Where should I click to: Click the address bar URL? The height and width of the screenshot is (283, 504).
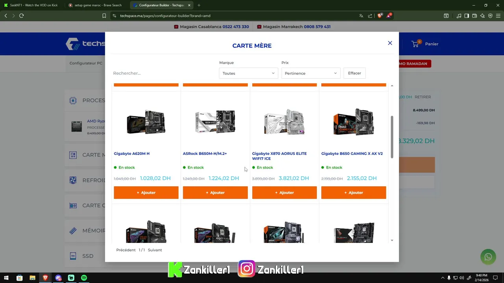[x=165, y=16]
